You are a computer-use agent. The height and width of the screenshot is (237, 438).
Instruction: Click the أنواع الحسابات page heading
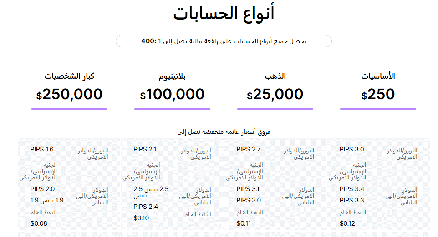[224, 14]
